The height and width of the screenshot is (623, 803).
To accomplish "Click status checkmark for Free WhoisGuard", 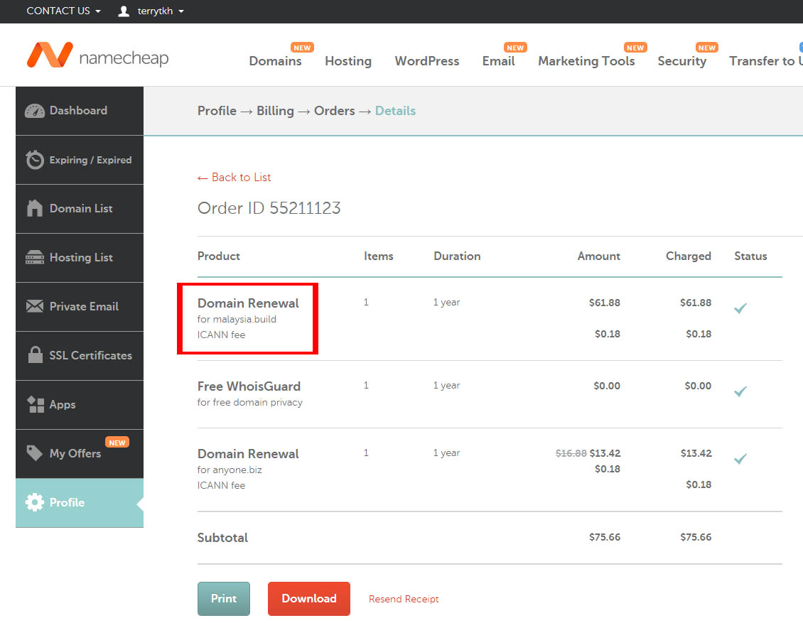I will tap(740, 391).
